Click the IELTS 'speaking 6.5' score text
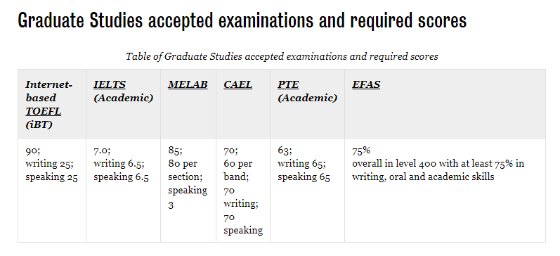The height and width of the screenshot is (256, 560). (x=121, y=177)
